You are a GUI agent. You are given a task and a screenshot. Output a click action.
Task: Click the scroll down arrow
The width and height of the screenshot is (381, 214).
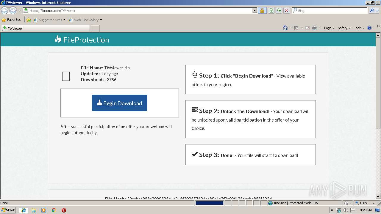click(x=378, y=197)
